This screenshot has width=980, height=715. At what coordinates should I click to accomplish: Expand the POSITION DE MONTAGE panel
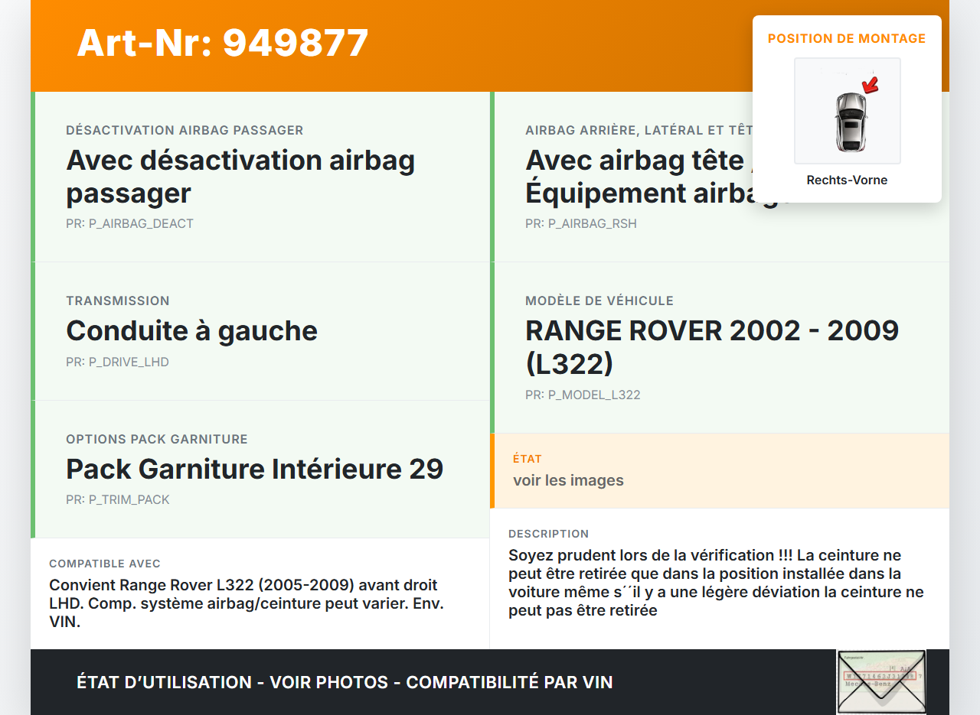[x=847, y=38]
